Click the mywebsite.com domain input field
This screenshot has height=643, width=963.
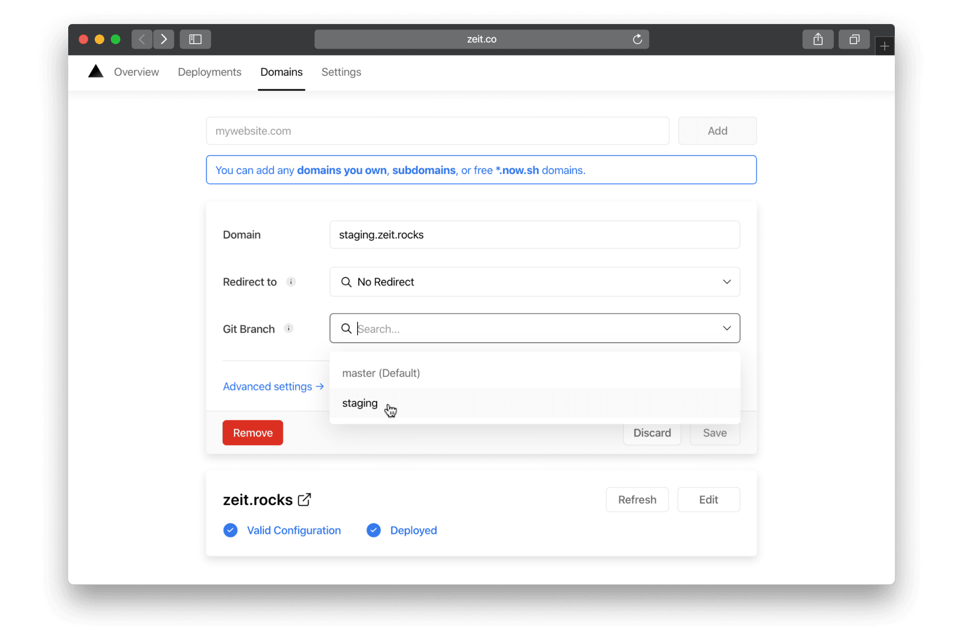tap(437, 131)
